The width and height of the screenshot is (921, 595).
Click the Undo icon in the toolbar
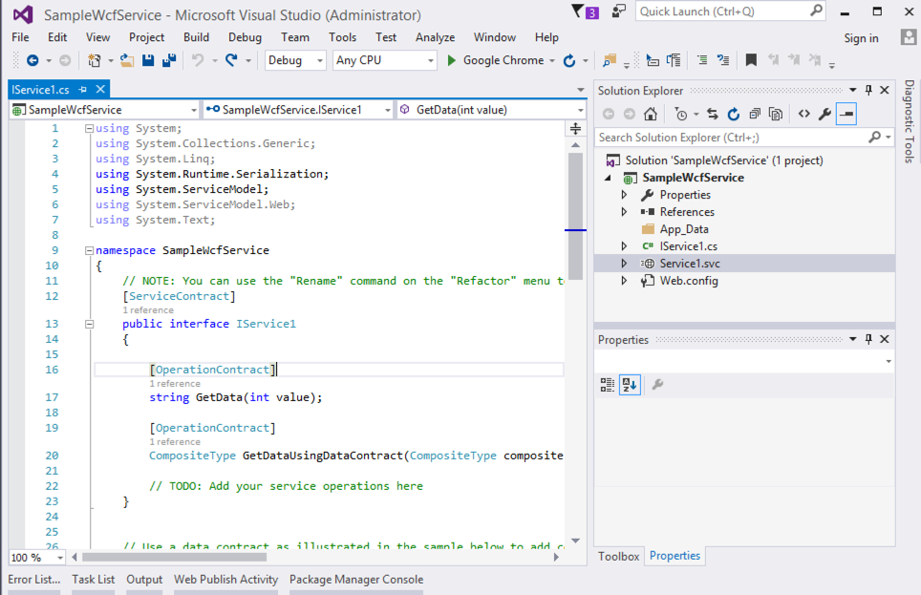tap(198, 60)
